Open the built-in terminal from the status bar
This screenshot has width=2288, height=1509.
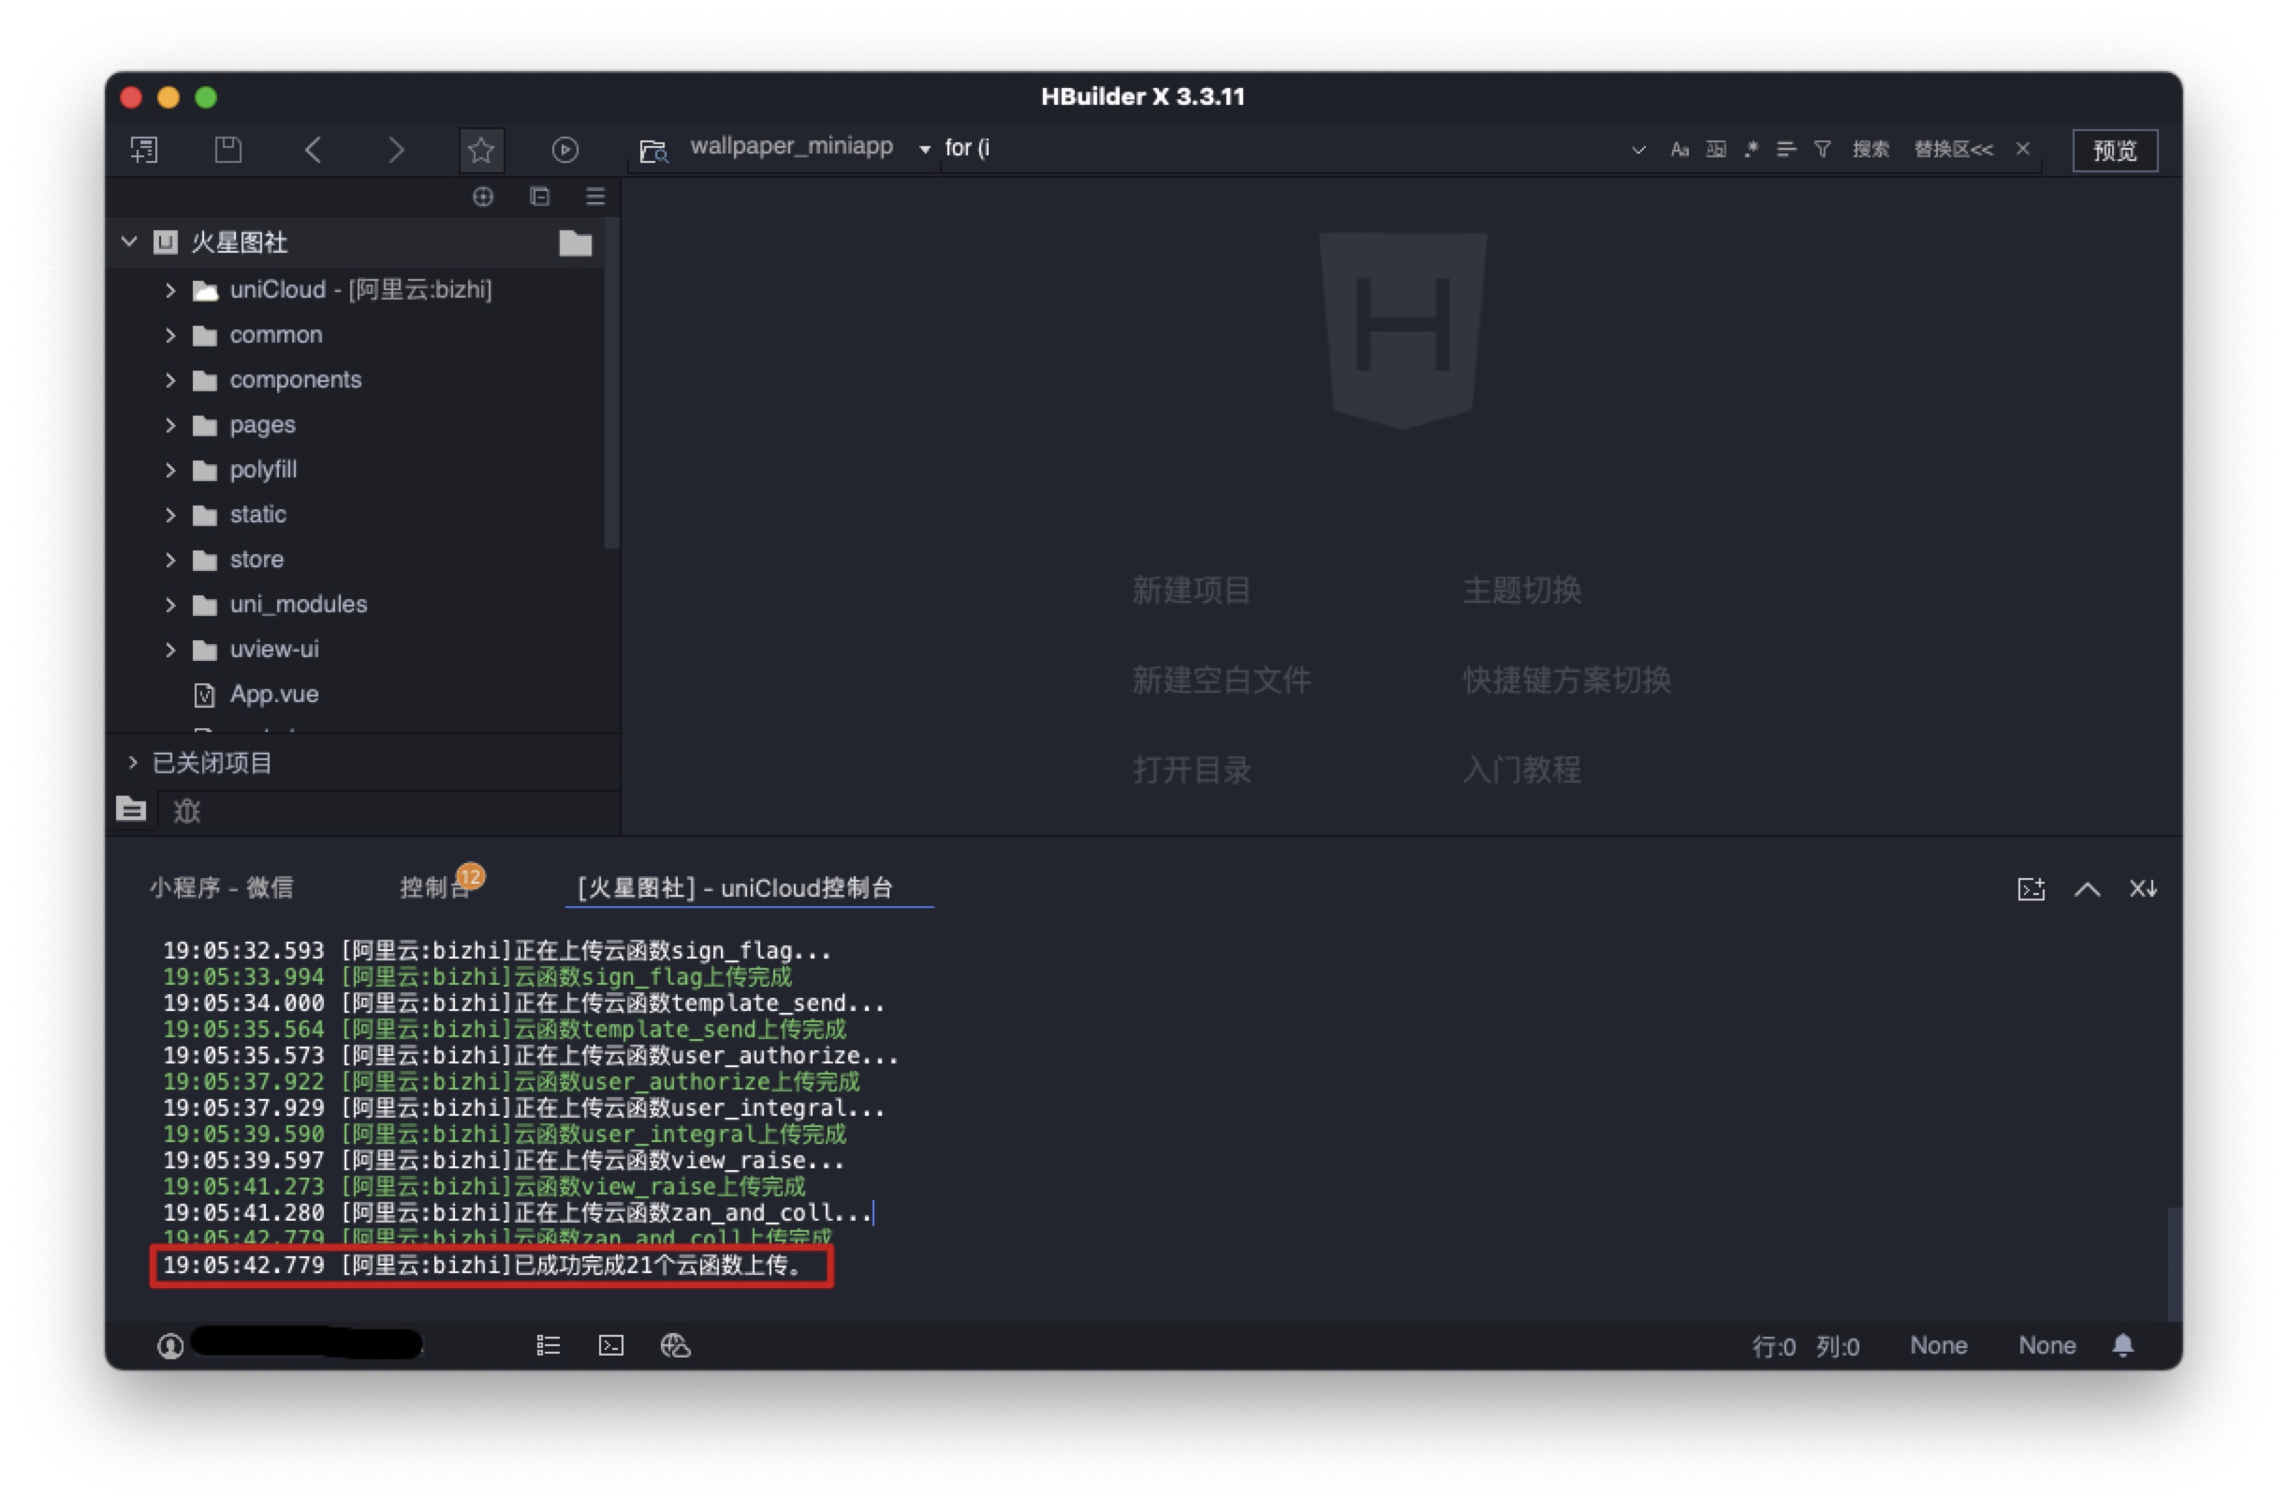pyautogui.click(x=611, y=1345)
